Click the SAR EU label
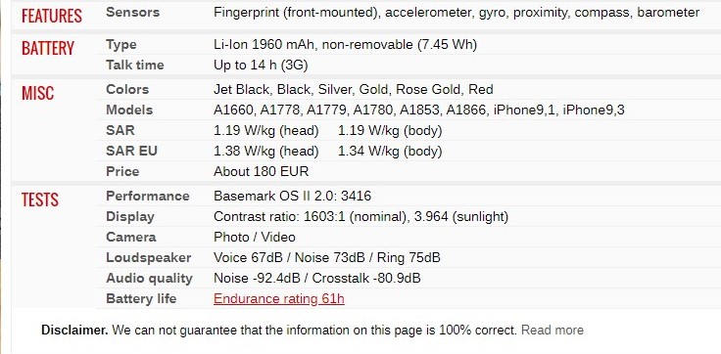 [131, 151]
